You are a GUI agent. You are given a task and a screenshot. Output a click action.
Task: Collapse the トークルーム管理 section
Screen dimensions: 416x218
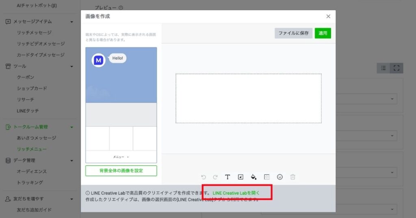tap(72, 127)
